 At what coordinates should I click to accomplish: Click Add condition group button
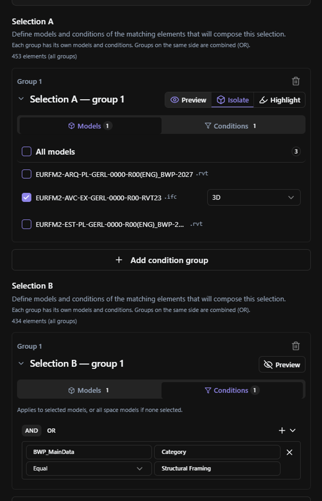[x=161, y=260]
